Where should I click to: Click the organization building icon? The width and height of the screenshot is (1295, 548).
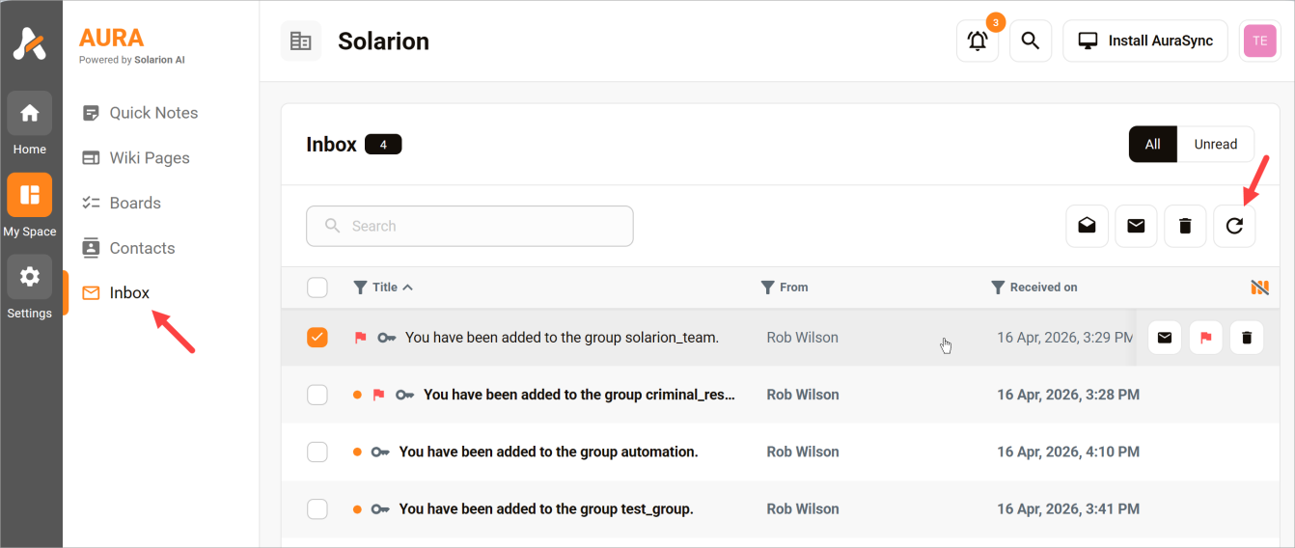[x=301, y=41]
